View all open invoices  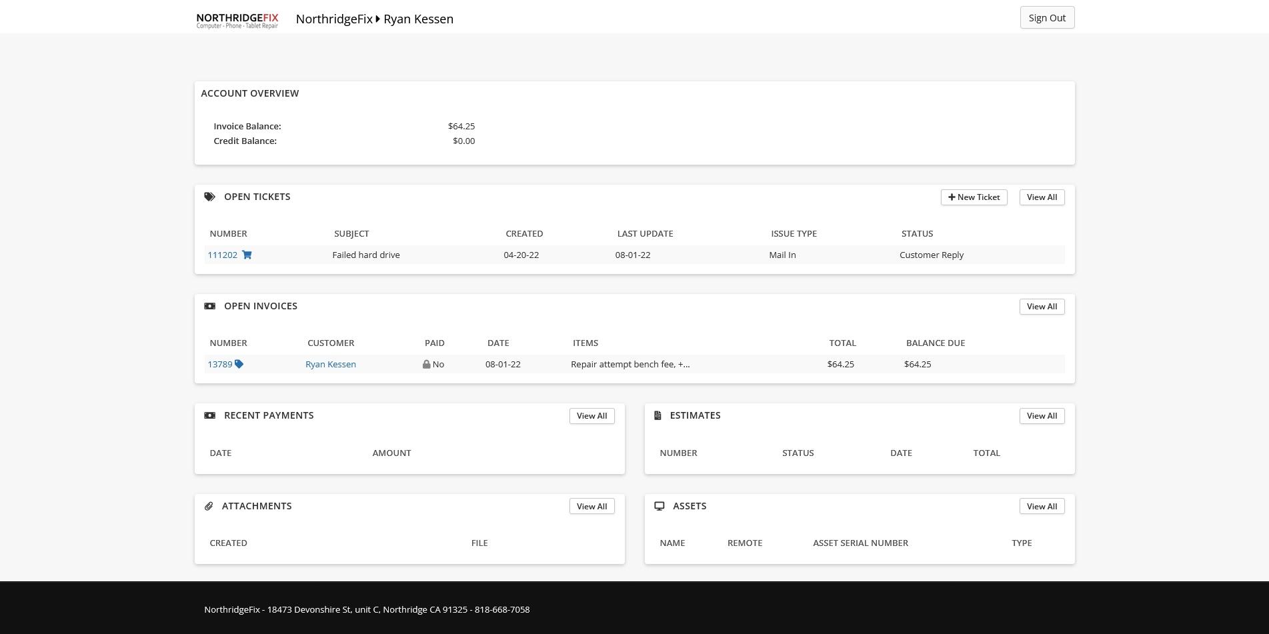[1041, 307]
